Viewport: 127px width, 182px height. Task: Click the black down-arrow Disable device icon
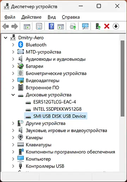116,26
